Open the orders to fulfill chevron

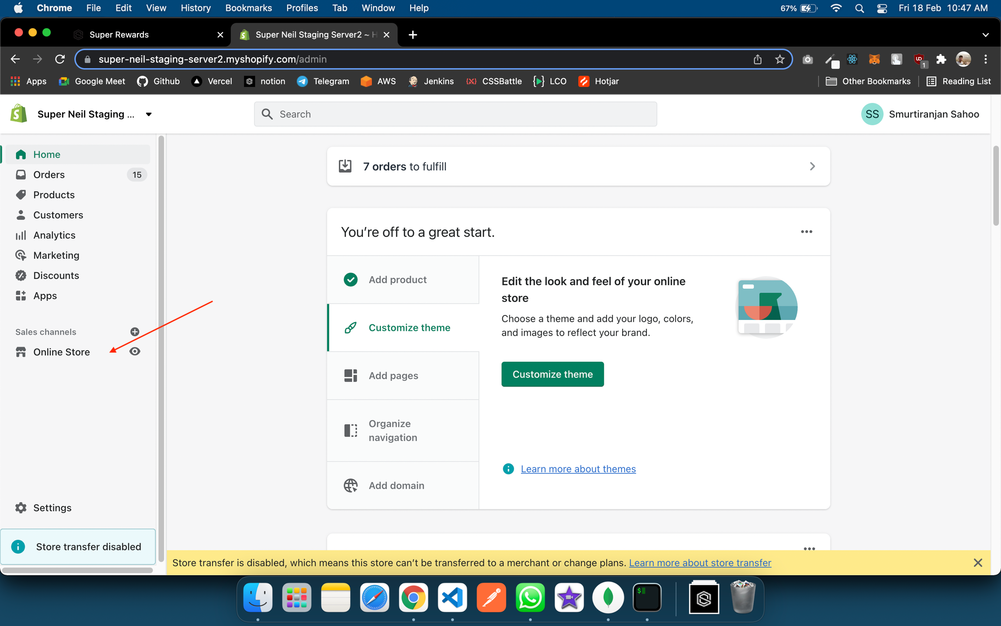tap(812, 166)
